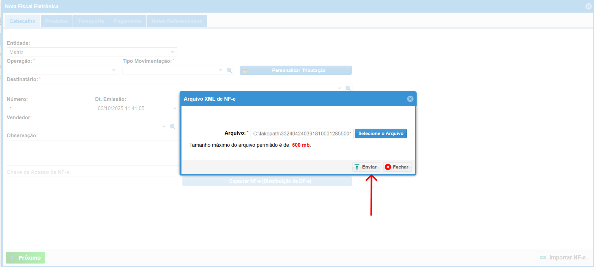Click Tipo Movimentação search magnifier icon
This screenshot has width=594, height=267.
point(229,70)
